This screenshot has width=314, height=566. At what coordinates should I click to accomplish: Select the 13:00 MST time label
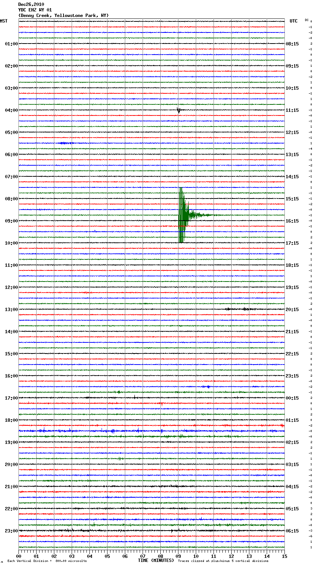(11, 310)
